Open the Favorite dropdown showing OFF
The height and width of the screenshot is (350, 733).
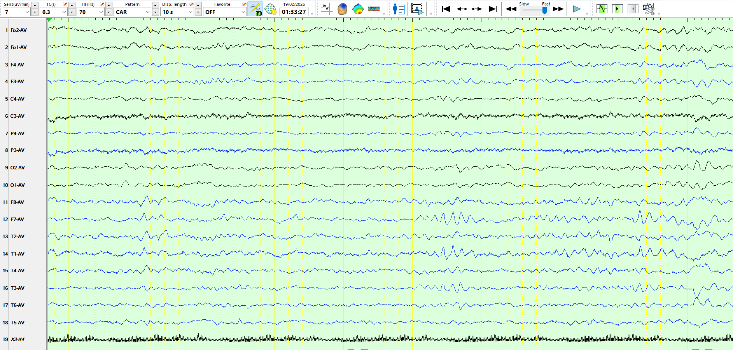(225, 12)
